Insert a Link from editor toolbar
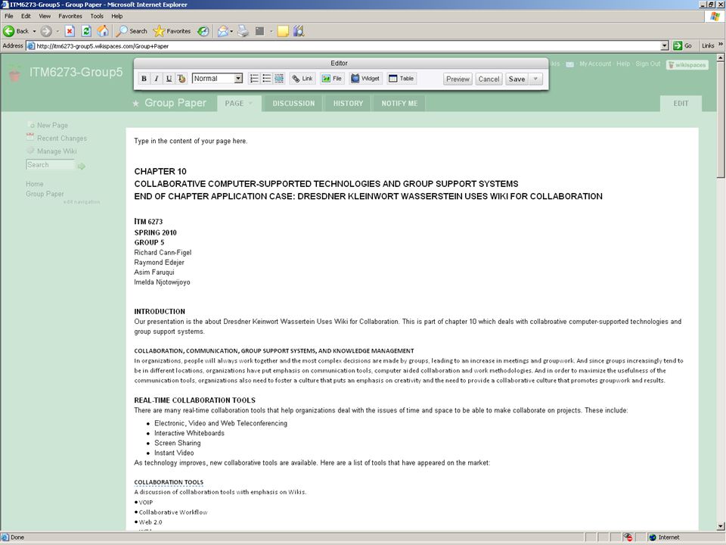Image resolution: width=726 pixels, height=545 pixels. [302, 78]
